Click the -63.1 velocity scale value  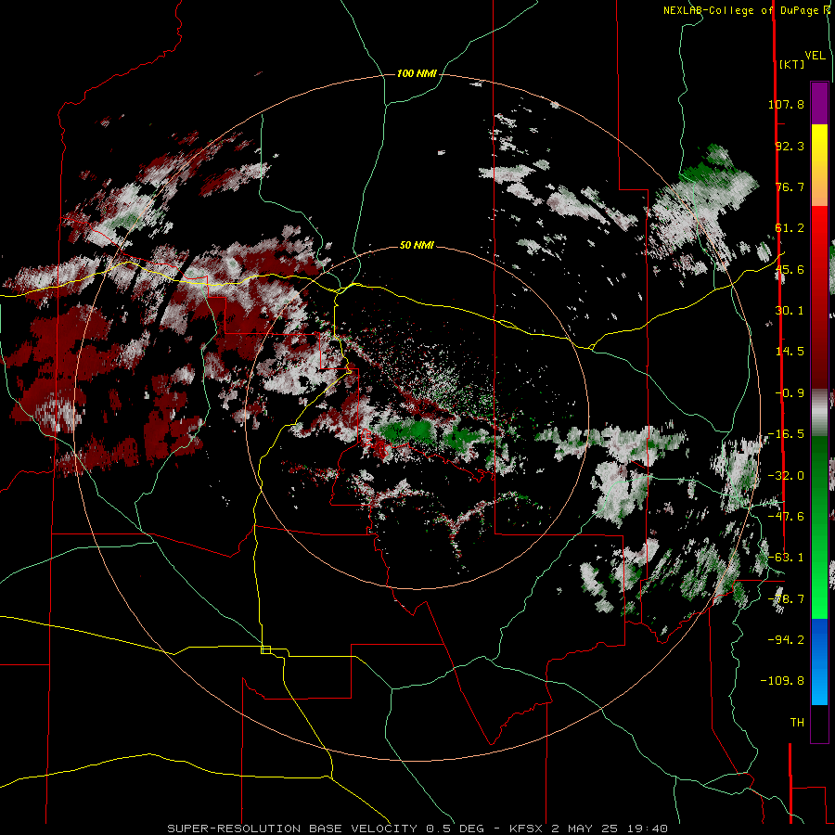point(786,558)
